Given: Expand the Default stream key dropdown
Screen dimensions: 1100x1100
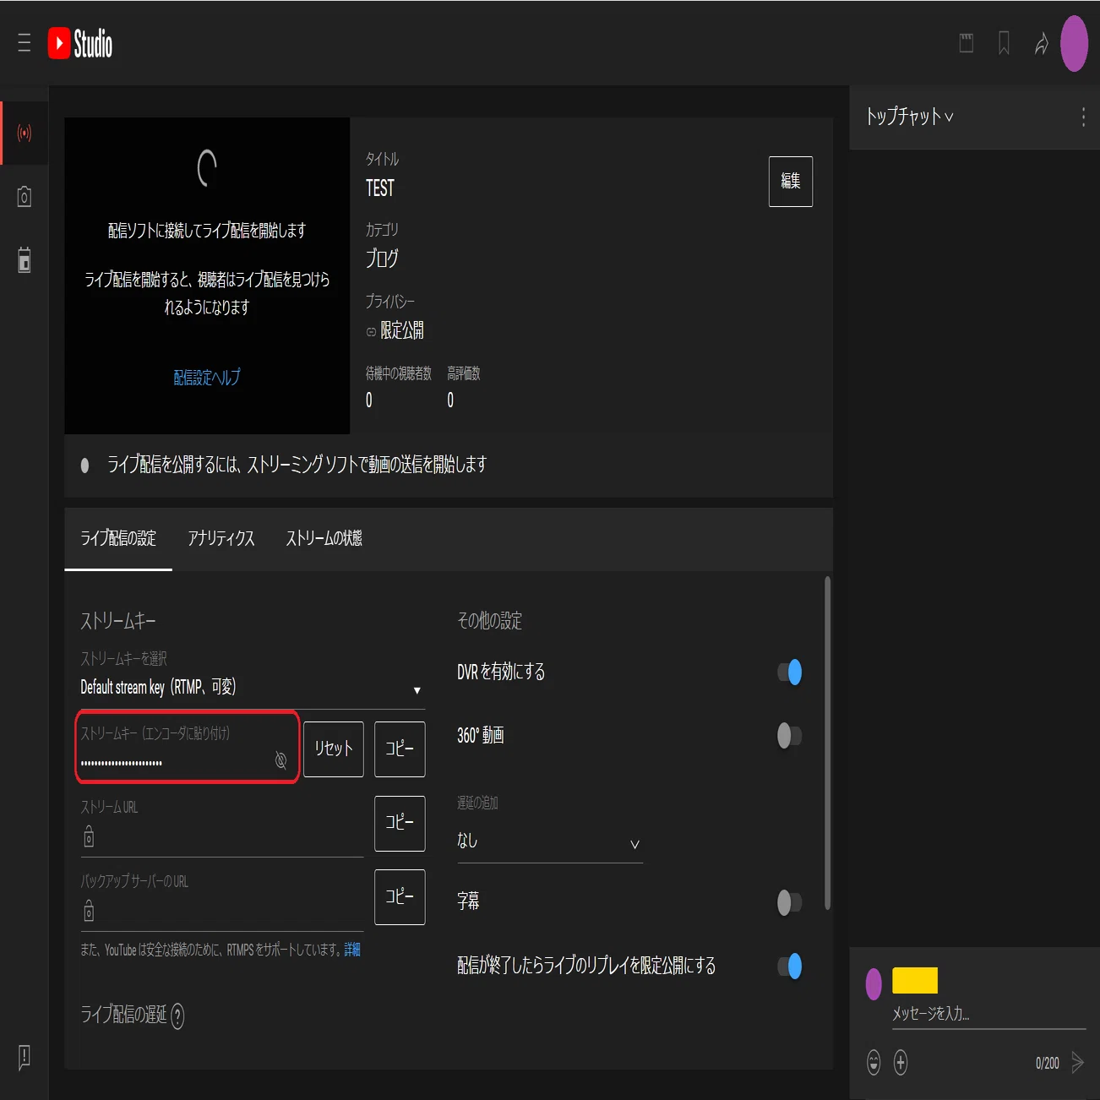Looking at the screenshot, I should click(252, 688).
